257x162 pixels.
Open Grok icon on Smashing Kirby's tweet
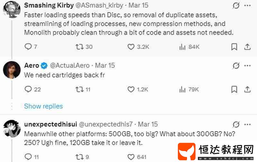[x=236, y=6]
